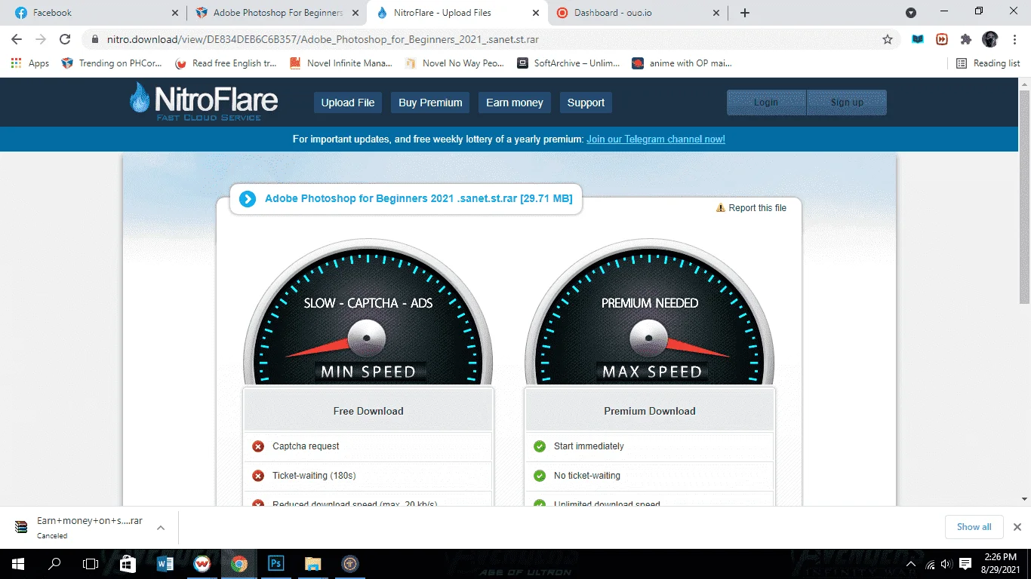Open the Extensions puzzle-piece menu
This screenshot has width=1031, height=579.
click(x=966, y=39)
